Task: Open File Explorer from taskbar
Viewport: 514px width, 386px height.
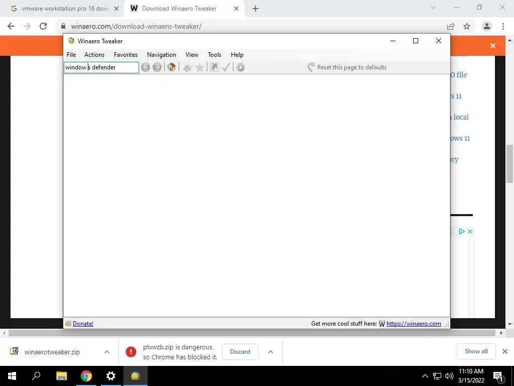Action: [61, 376]
